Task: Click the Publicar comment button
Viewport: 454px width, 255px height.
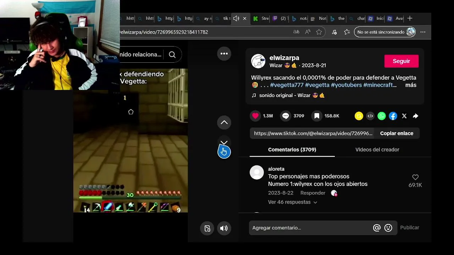Action: [x=410, y=228]
